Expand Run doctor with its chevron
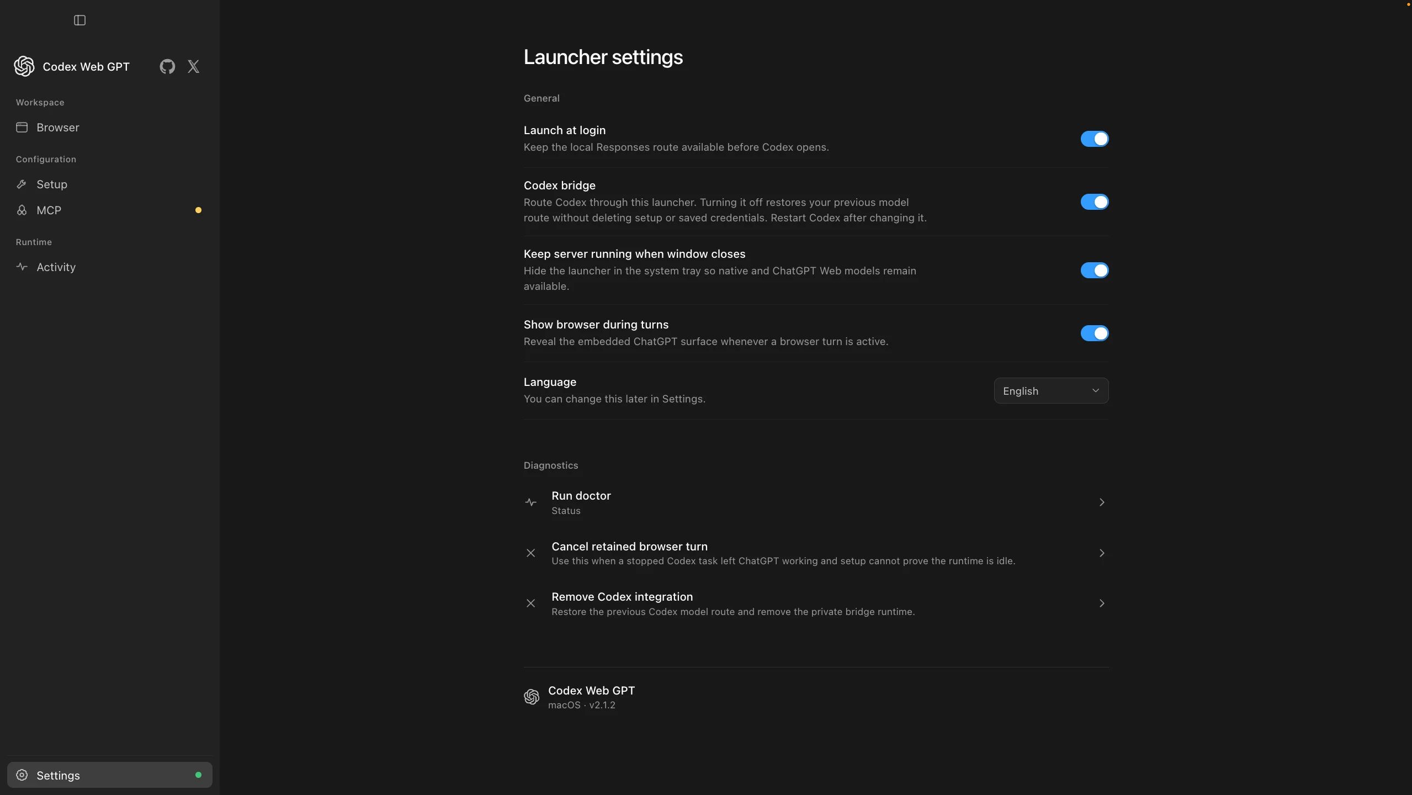Screen dimensions: 1412x795 [1101, 502]
